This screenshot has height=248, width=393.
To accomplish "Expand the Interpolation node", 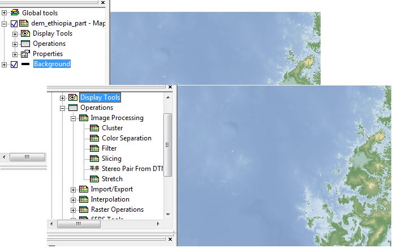I will coord(73,200).
